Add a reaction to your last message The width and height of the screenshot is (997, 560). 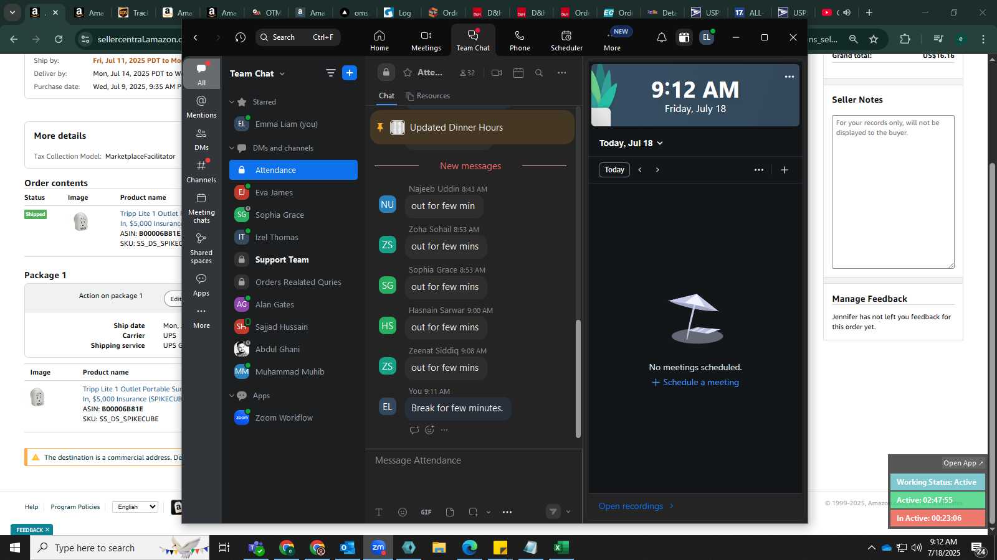(x=429, y=430)
